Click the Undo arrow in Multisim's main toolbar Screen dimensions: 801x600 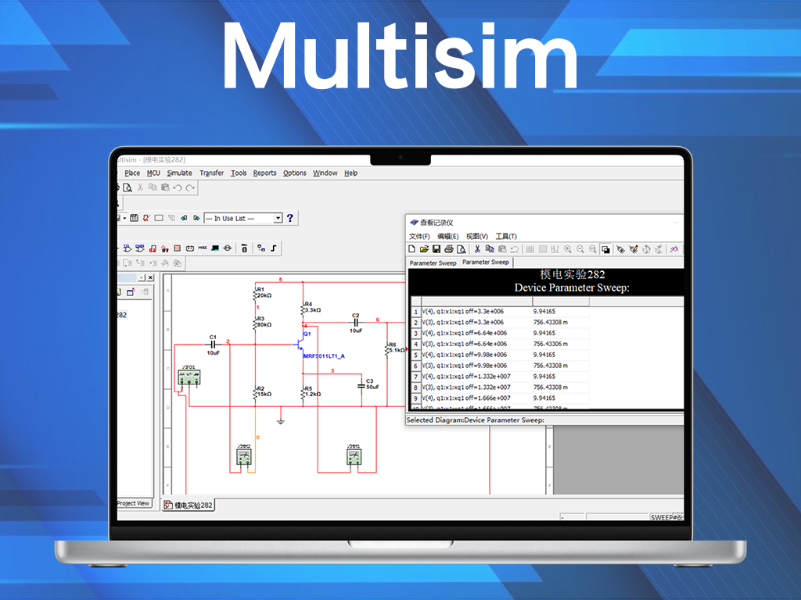pos(178,187)
